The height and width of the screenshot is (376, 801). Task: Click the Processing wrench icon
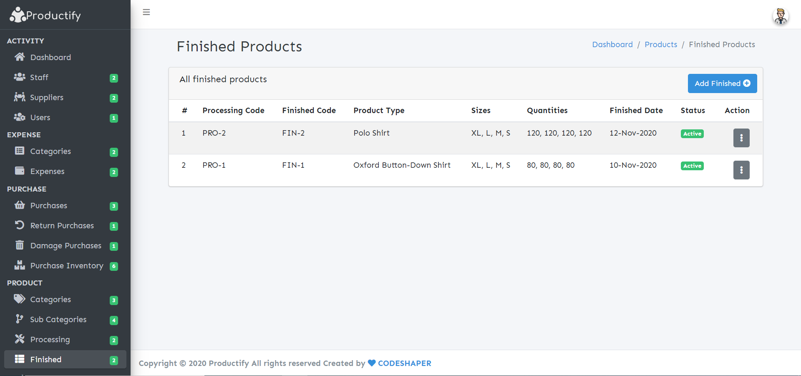click(x=19, y=339)
